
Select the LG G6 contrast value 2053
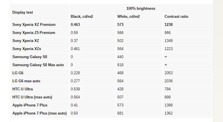click(169, 73)
